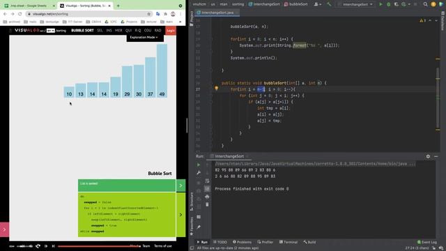
Task: Open the run configuration InterchangeSort dropdown
Action: pyautogui.click(x=355, y=4)
